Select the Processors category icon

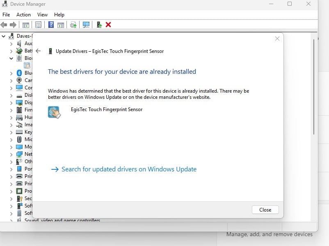pos(19,191)
